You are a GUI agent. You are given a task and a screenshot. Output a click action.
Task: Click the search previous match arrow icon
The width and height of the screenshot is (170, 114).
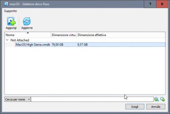(x=156, y=99)
